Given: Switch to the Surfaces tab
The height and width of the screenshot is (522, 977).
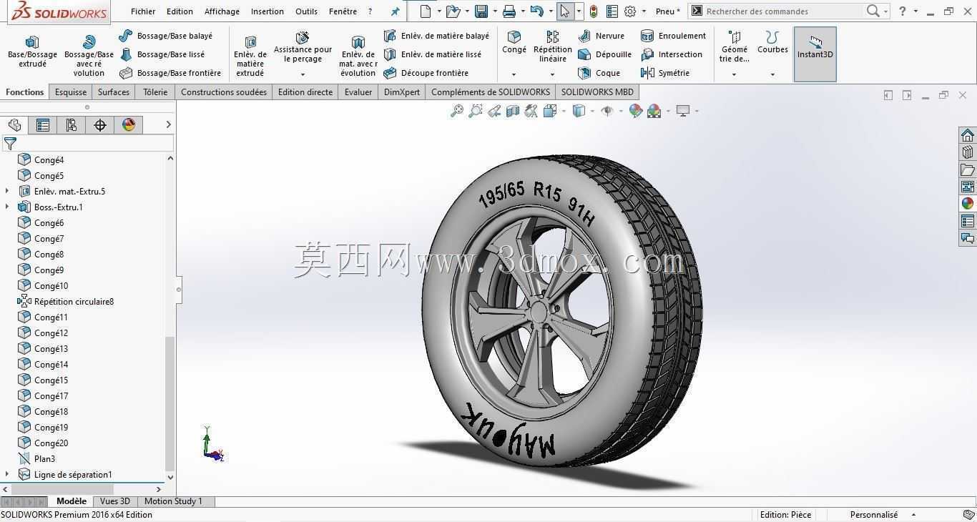Looking at the screenshot, I should [x=114, y=92].
